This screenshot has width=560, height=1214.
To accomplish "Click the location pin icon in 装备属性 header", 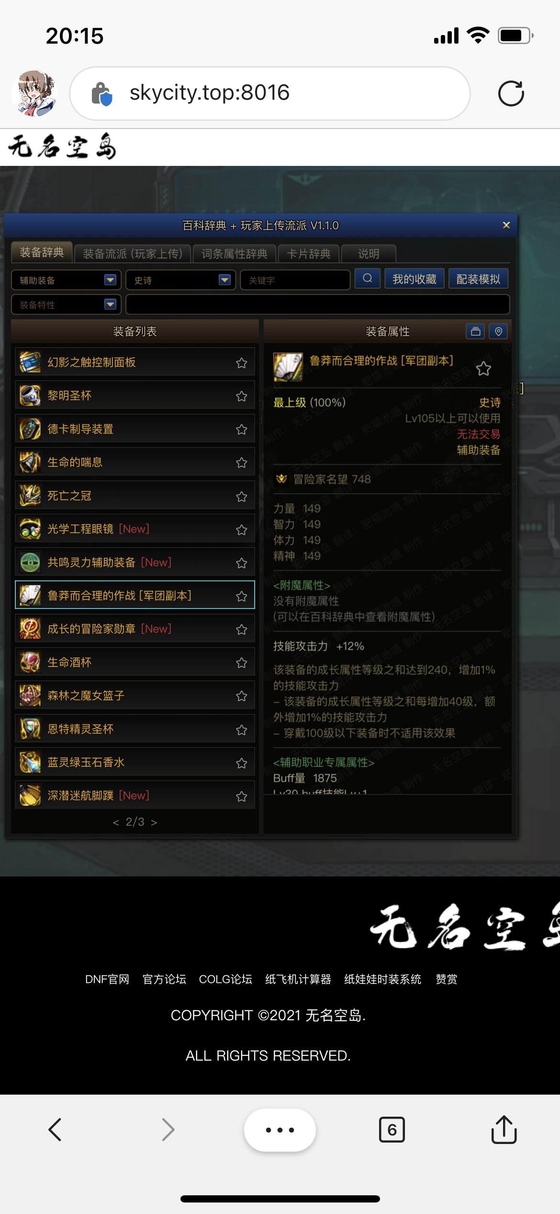I will coord(498,331).
